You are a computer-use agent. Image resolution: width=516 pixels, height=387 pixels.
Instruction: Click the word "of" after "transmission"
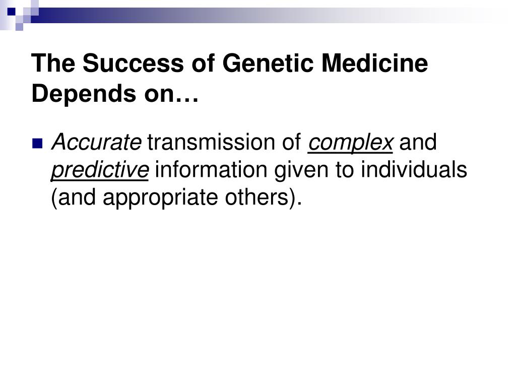292,142
